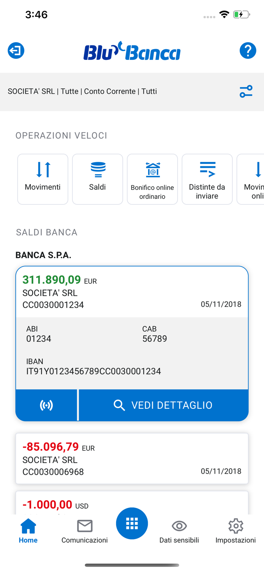
Task: Select the SOCIETA' SRL filter bar
Action: (82, 91)
